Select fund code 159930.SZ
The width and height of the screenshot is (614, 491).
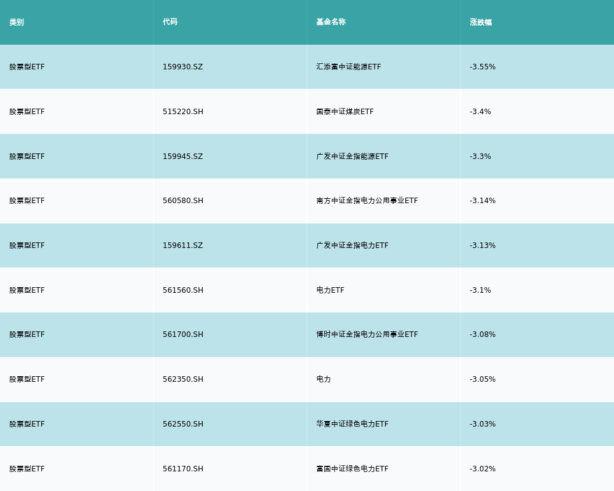pos(182,67)
